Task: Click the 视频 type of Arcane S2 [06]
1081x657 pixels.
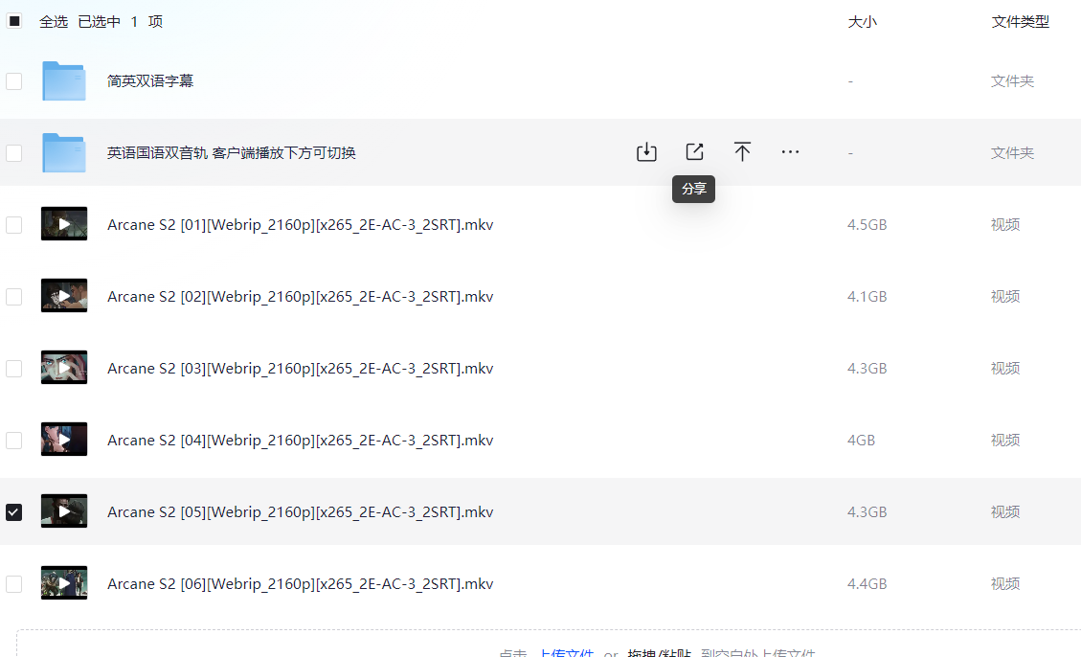Action: point(1005,584)
